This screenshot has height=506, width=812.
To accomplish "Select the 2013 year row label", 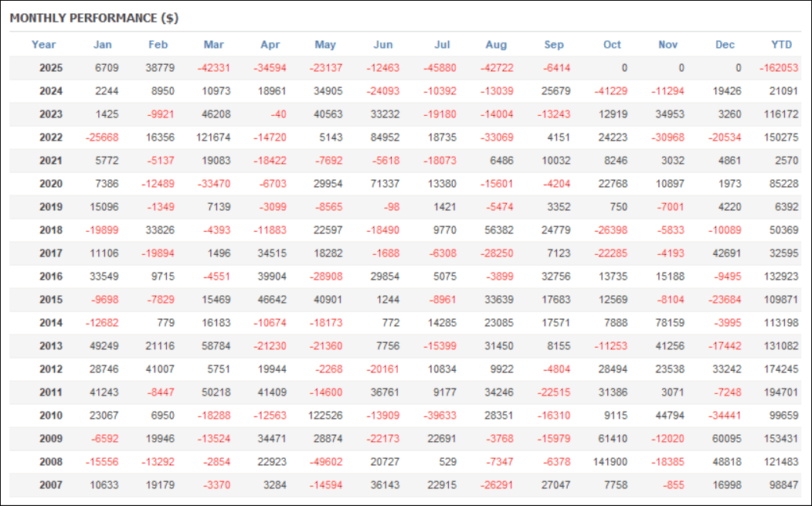I will point(51,346).
